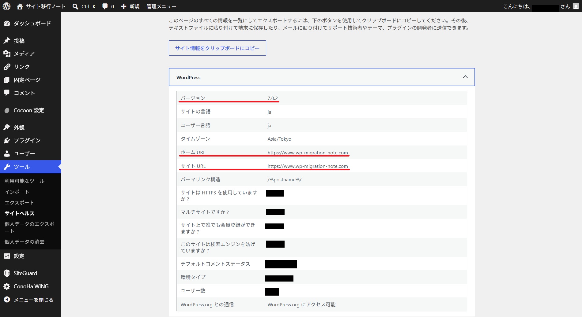Click the メディア media icon

click(x=7, y=54)
